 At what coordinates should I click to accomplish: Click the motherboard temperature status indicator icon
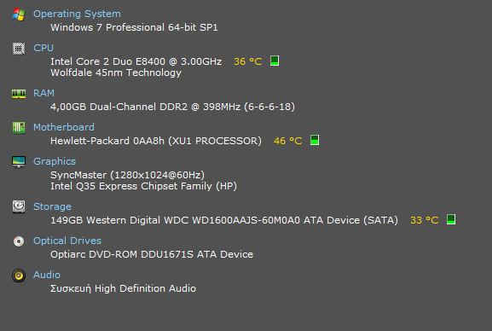315,140
